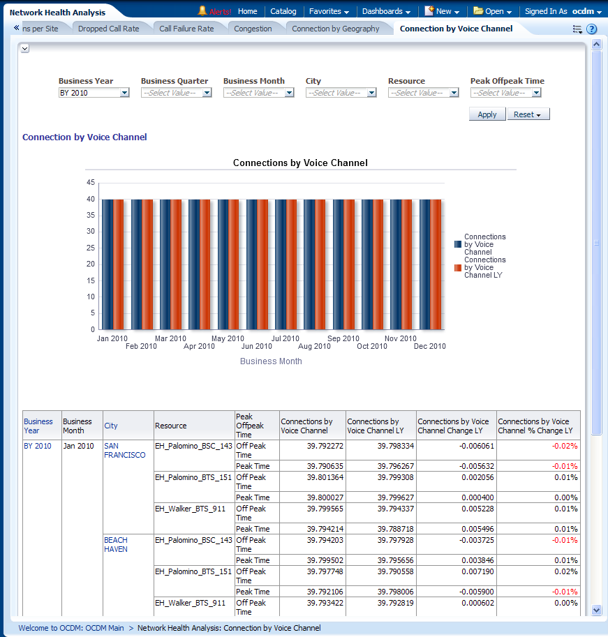This screenshot has width=608, height=637.
Task: Click the Alerts bell icon
Action: point(202,11)
